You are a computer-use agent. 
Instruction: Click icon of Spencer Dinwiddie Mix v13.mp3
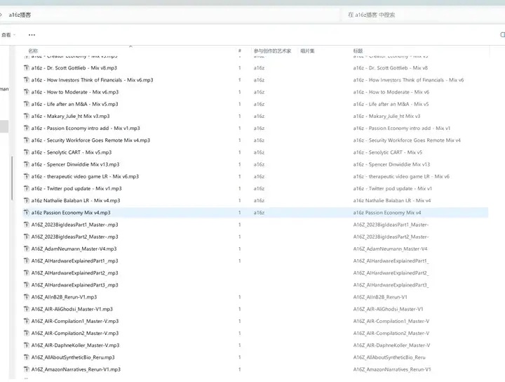click(x=27, y=164)
